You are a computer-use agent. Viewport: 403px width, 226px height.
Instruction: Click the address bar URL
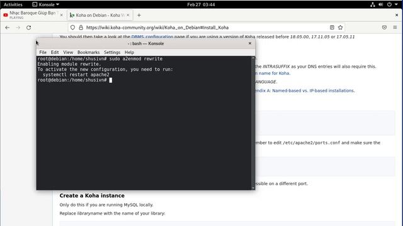[x=157, y=28]
